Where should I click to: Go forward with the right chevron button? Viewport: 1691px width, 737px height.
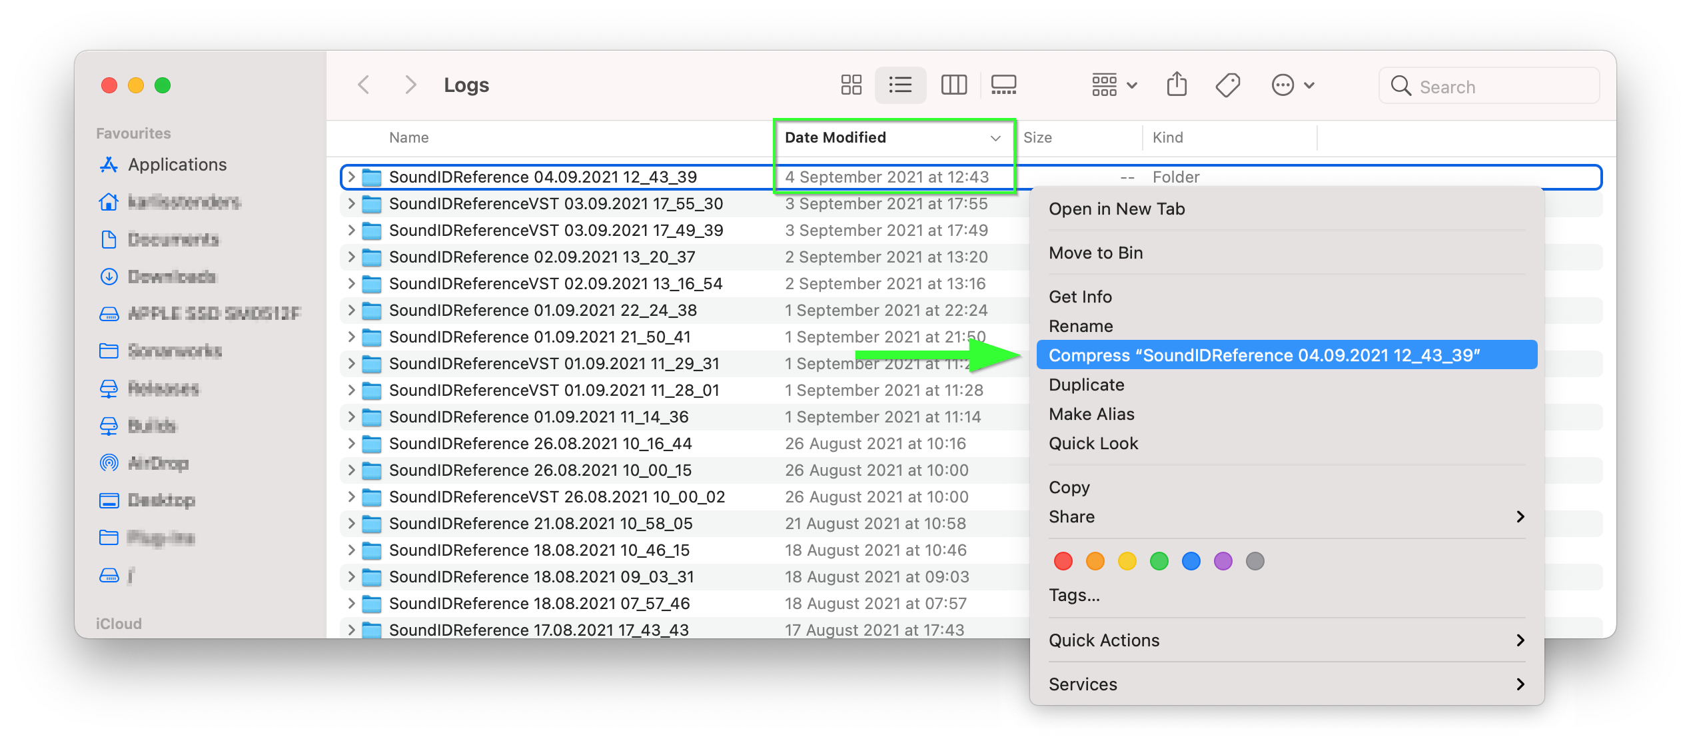pyautogui.click(x=410, y=85)
